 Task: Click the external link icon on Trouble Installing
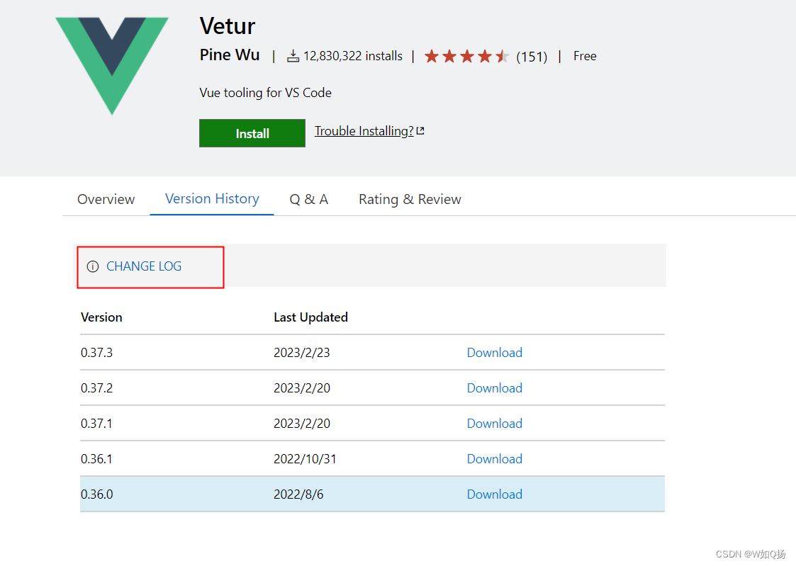pyautogui.click(x=420, y=130)
